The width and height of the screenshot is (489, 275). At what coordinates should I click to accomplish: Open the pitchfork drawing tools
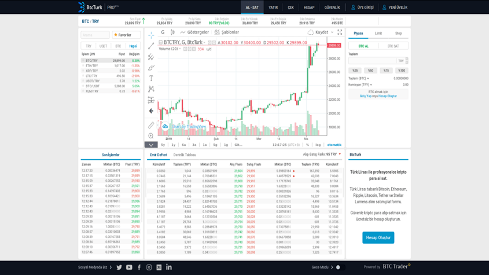point(151,57)
